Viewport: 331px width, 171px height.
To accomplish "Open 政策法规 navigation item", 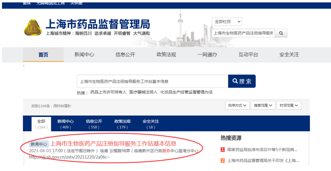I will point(166,55).
